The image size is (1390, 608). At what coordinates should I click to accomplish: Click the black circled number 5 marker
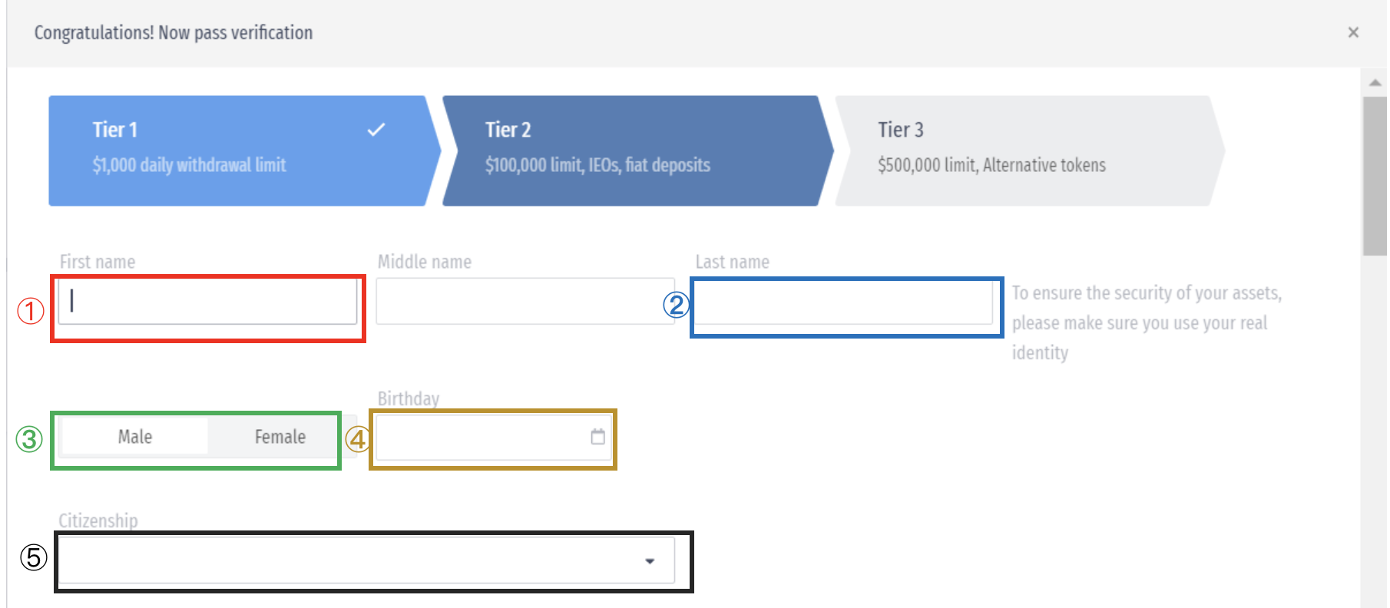tap(34, 557)
